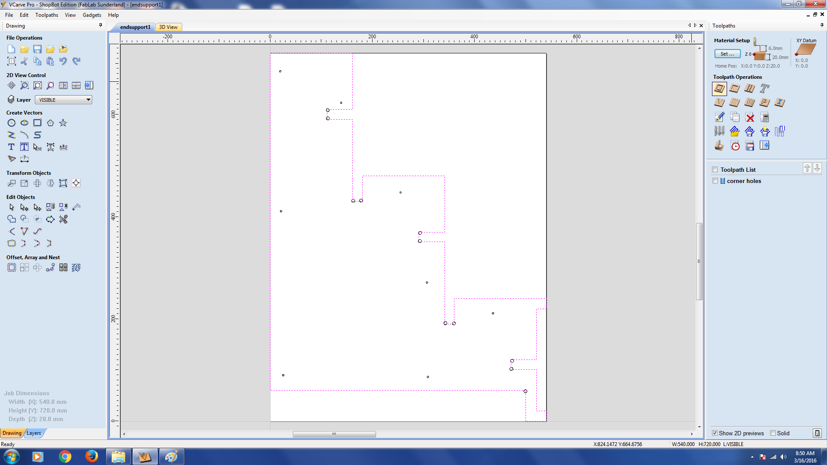Open an existing file icon
The image size is (827, 465).
click(x=25, y=49)
